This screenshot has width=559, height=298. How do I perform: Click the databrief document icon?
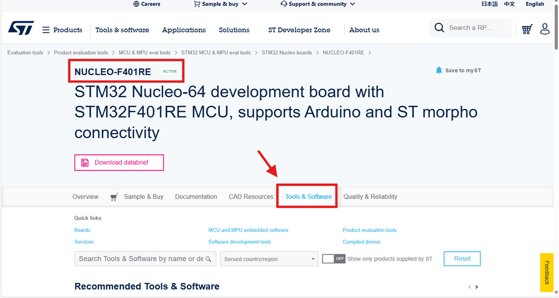[x=85, y=162]
